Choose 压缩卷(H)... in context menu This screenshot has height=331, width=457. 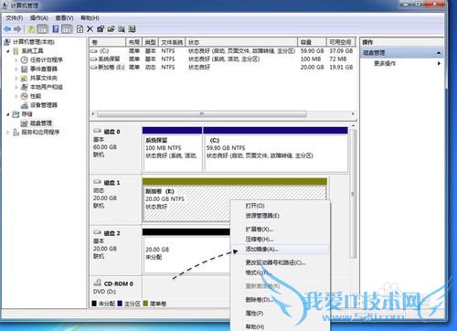click(x=280, y=239)
